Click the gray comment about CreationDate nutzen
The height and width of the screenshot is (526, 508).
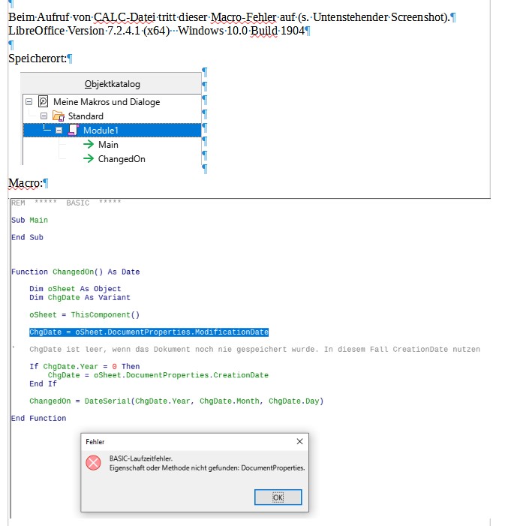pyautogui.click(x=254, y=349)
